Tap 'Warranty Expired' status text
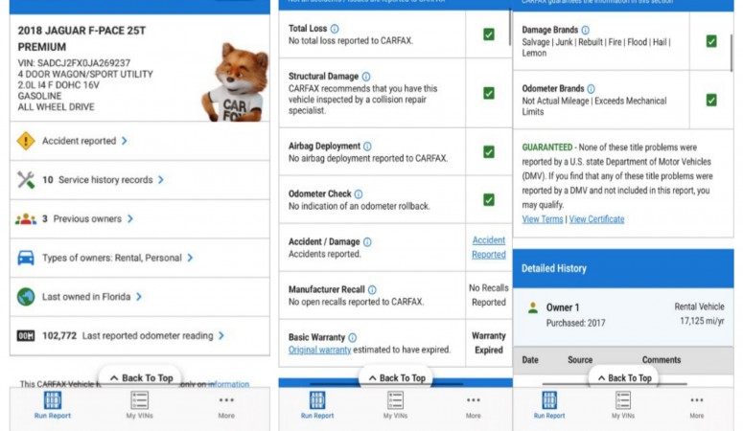The width and height of the screenshot is (743, 431). click(489, 343)
